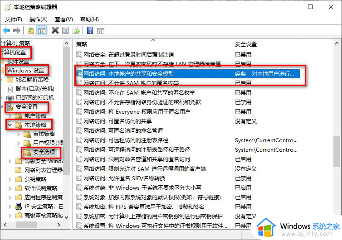Open the 文件(F) menu
342x240 pixels.
click(14, 19)
